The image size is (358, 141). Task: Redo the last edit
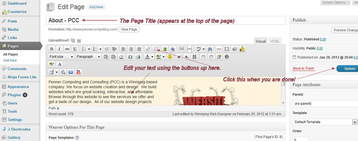click(x=211, y=57)
